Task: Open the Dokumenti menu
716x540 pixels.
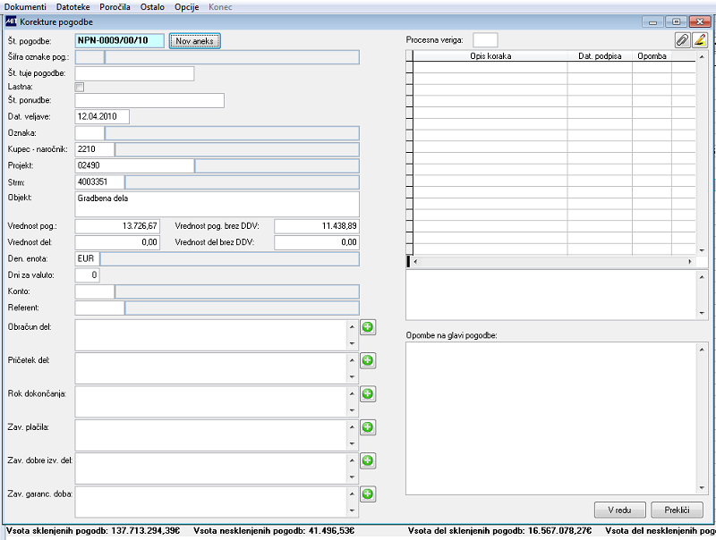Action: coord(25,7)
